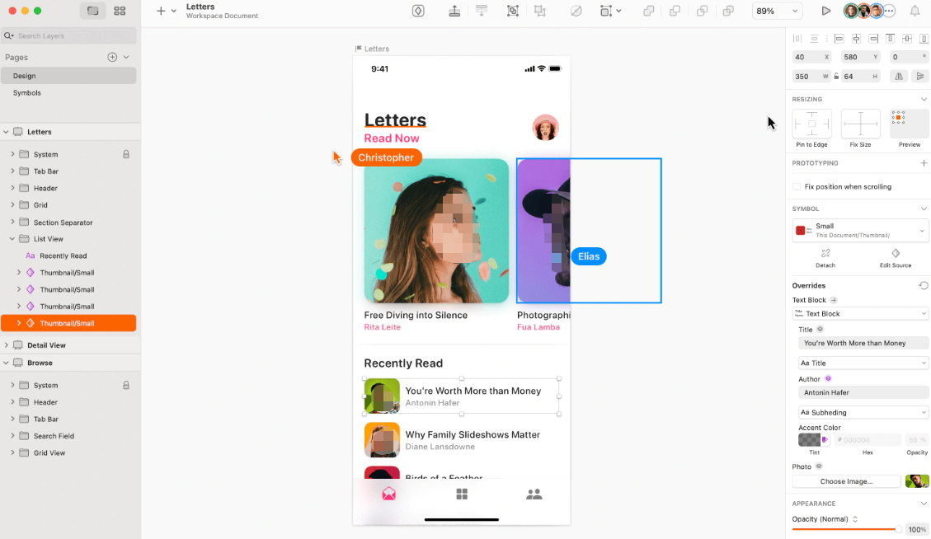Expand the Tab Bar group in Letters
Image resolution: width=931 pixels, height=539 pixels.
click(12, 171)
